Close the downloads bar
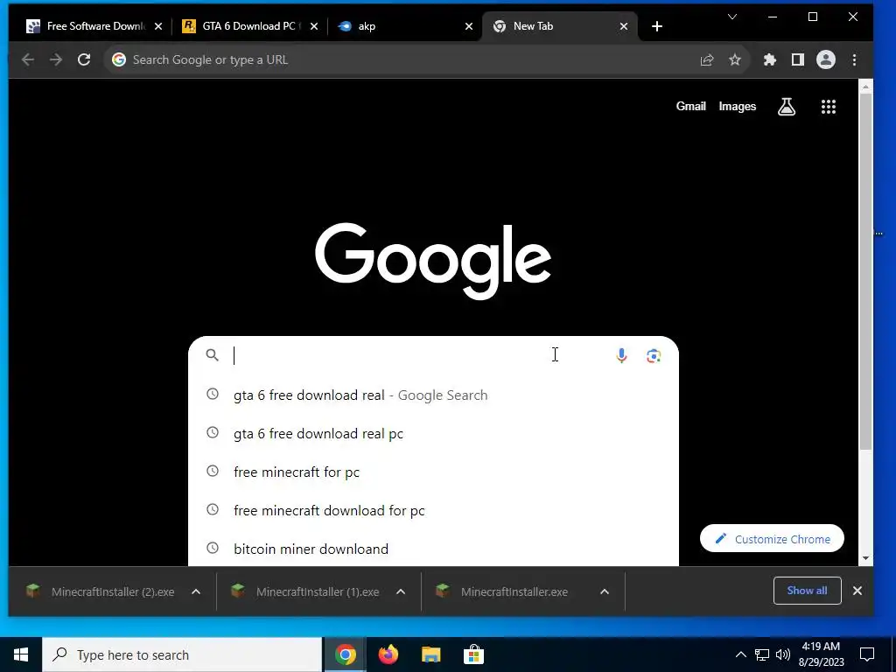Viewport: 896px width, 672px height. (857, 591)
